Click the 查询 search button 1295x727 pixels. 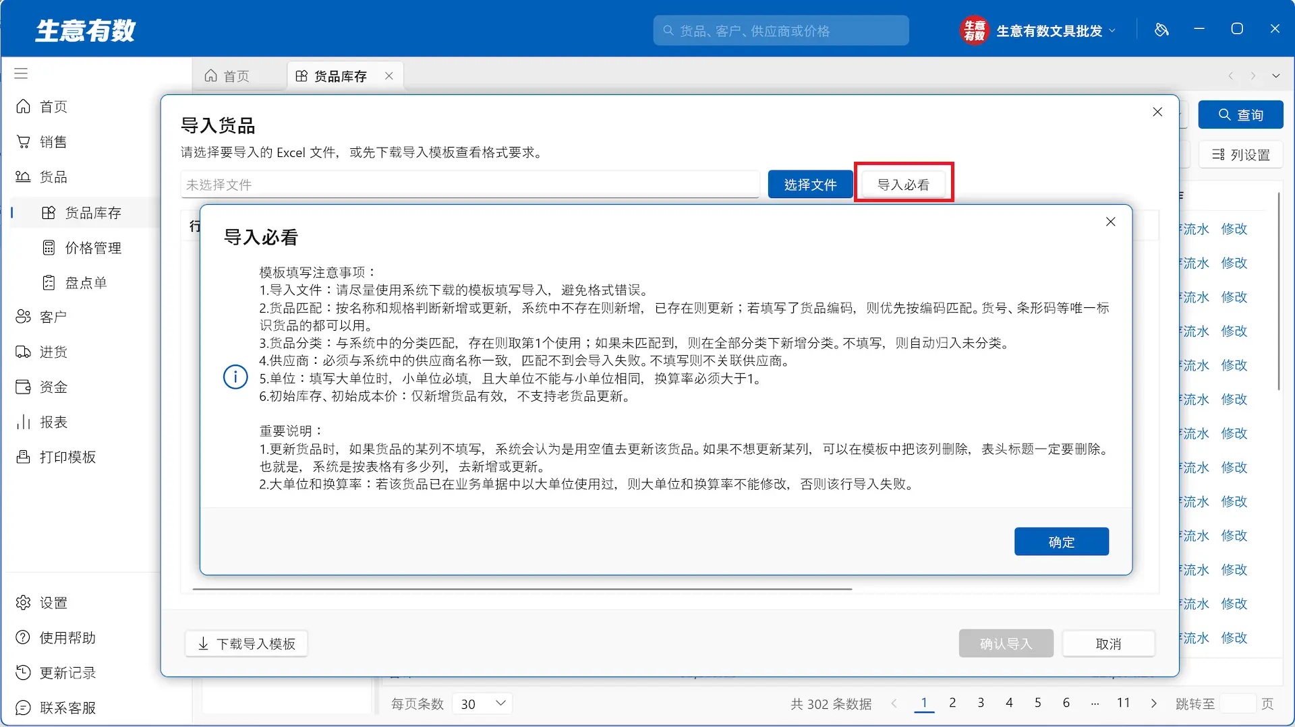click(1240, 115)
